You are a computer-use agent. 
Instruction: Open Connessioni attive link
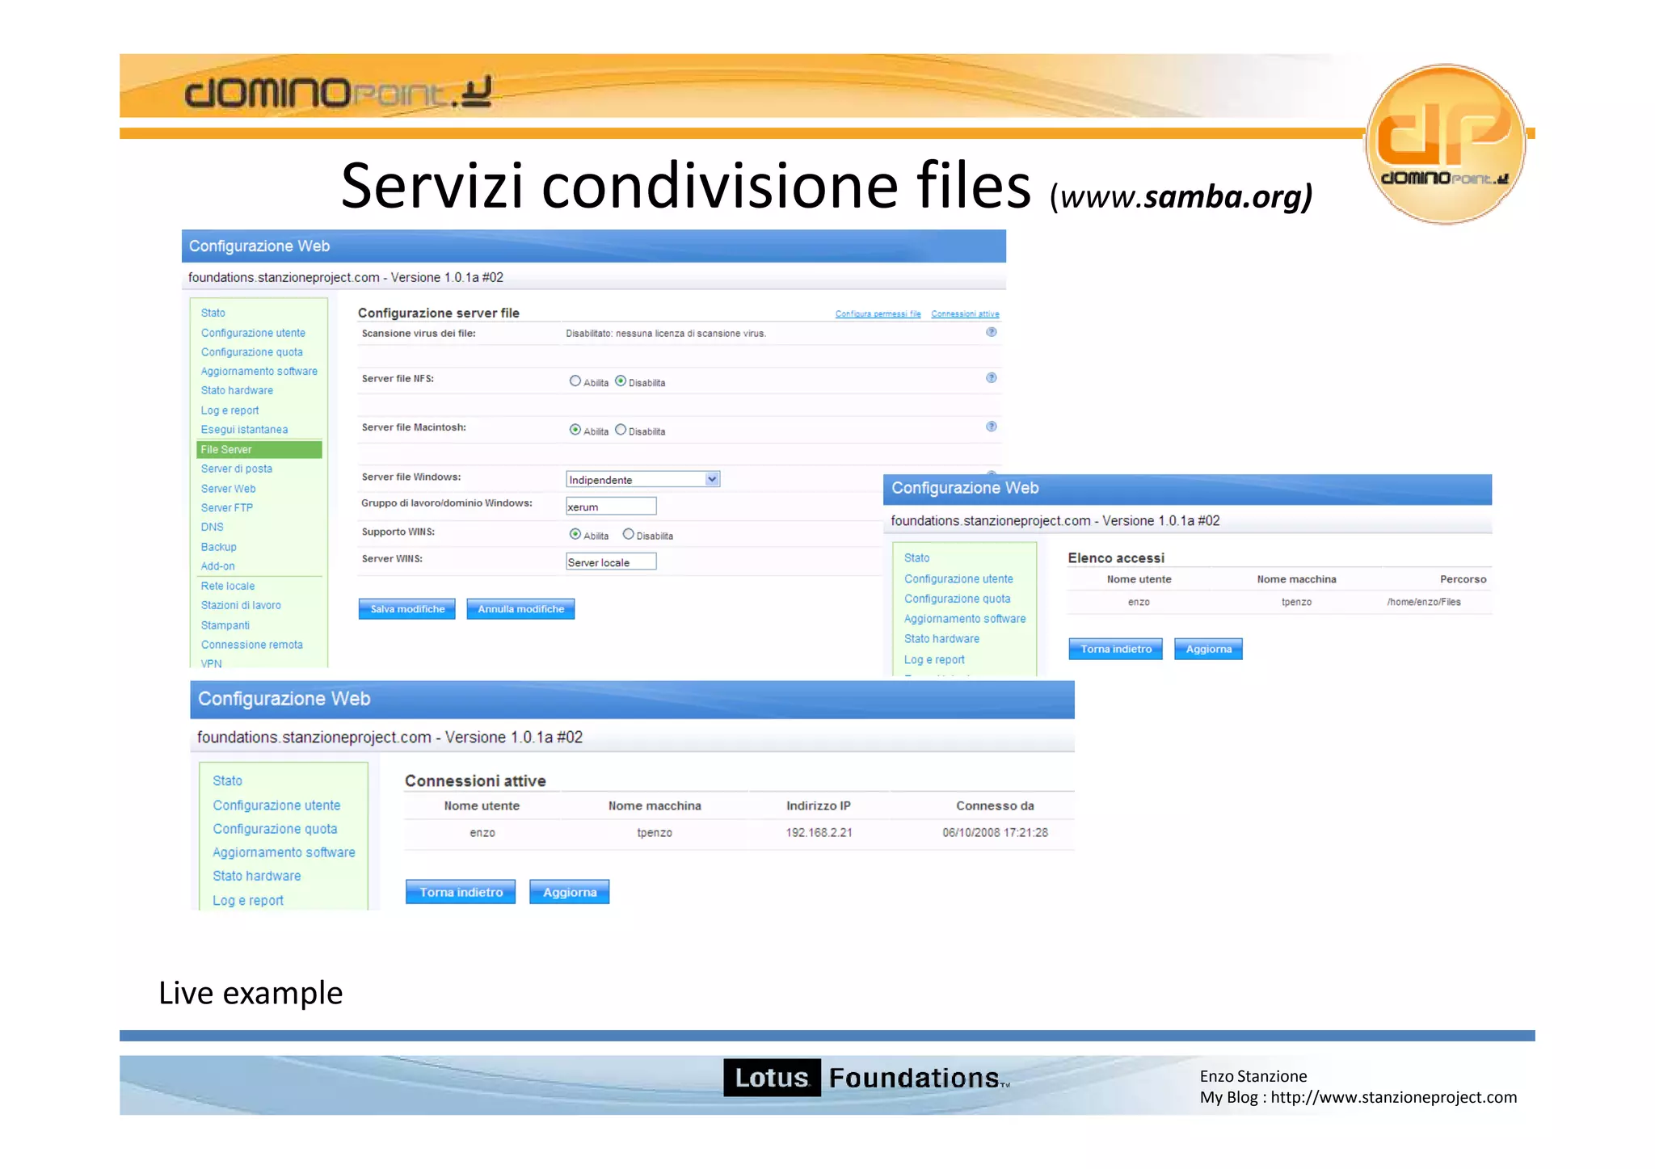(x=965, y=314)
